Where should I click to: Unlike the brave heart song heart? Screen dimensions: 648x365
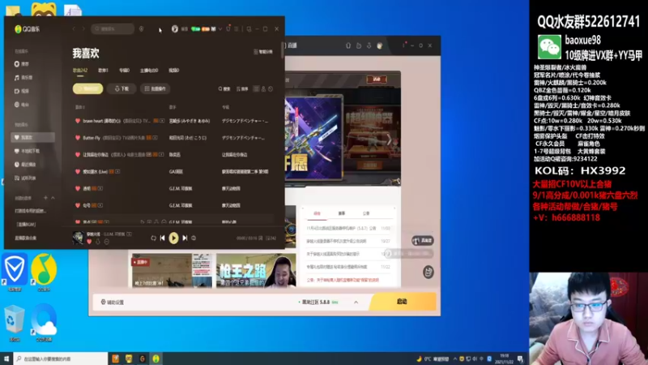[x=77, y=121]
